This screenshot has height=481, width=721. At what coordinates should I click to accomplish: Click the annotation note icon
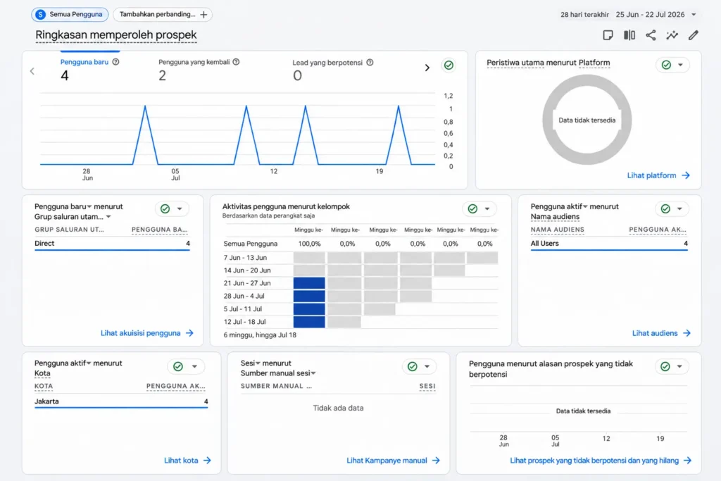click(x=608, y=35)
